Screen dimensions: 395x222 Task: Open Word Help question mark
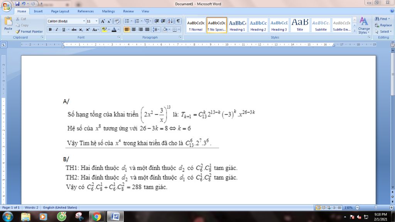pyautogui.click(x=392, y=11)
